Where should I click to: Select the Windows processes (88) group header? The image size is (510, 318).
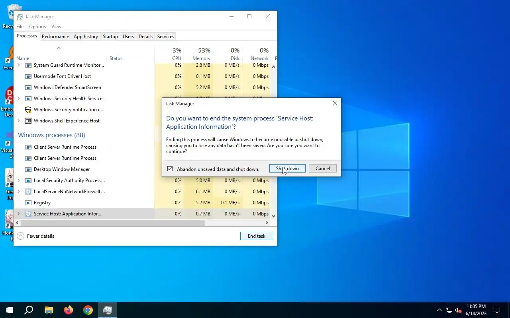pyautogui.click(x=51, y=135)
